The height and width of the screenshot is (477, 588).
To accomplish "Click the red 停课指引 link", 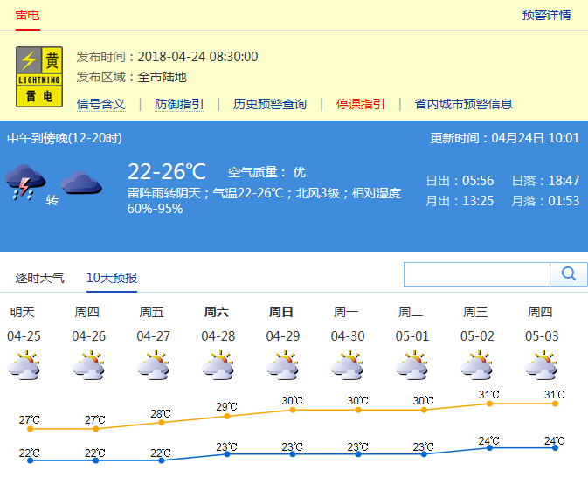I will pyautogui.click(x=360, y=104).
